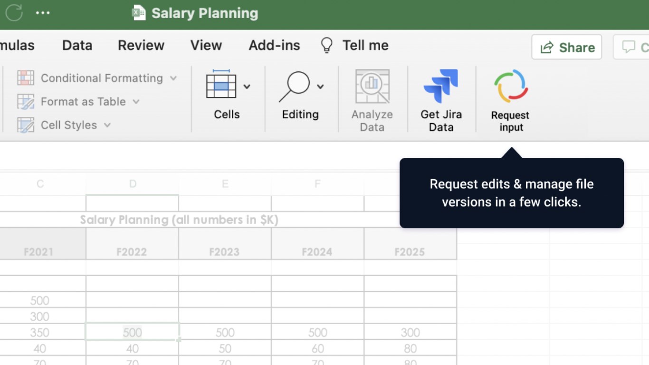Open the three-dot more options menu
Screen dimensions: 649x365
tap(43, 13)
